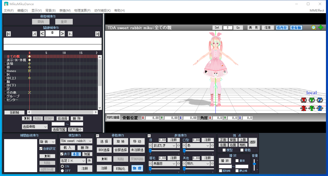Click the blue Z move handle icon

click(320, 108)
